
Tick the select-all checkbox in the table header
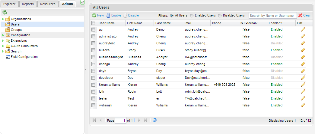94,23
